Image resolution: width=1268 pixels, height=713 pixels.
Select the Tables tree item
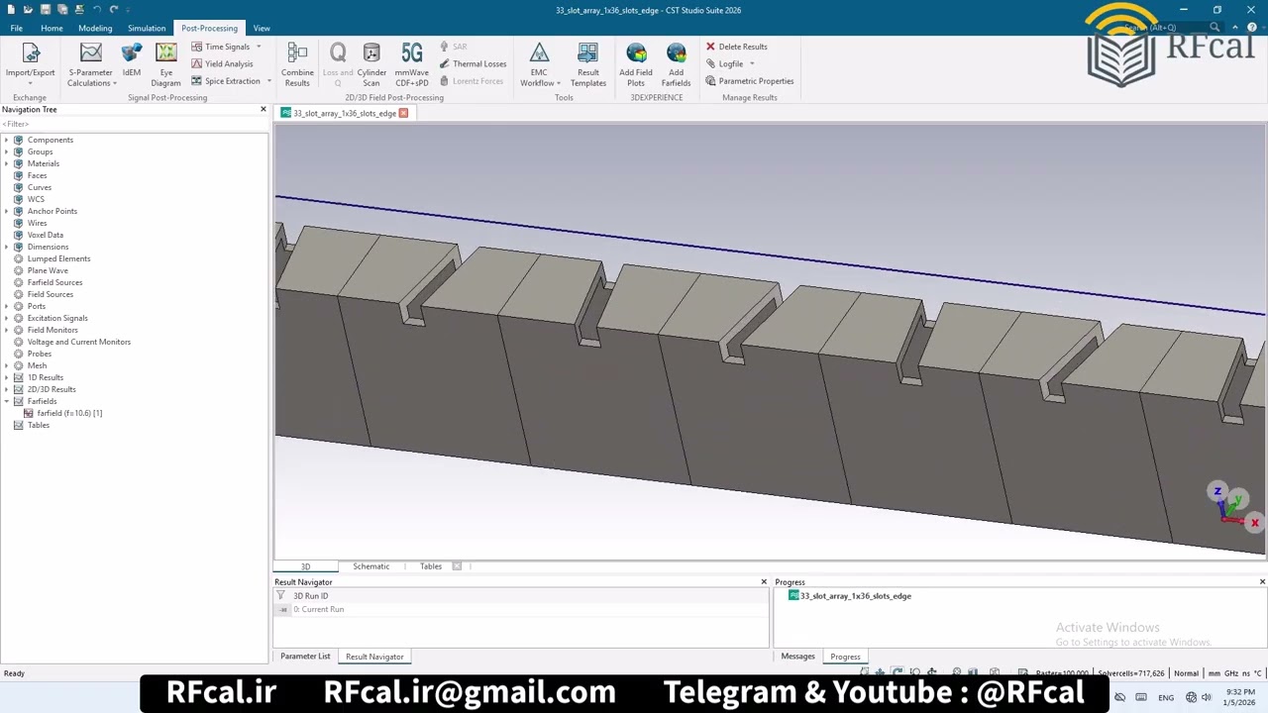(x=39, y=425)
